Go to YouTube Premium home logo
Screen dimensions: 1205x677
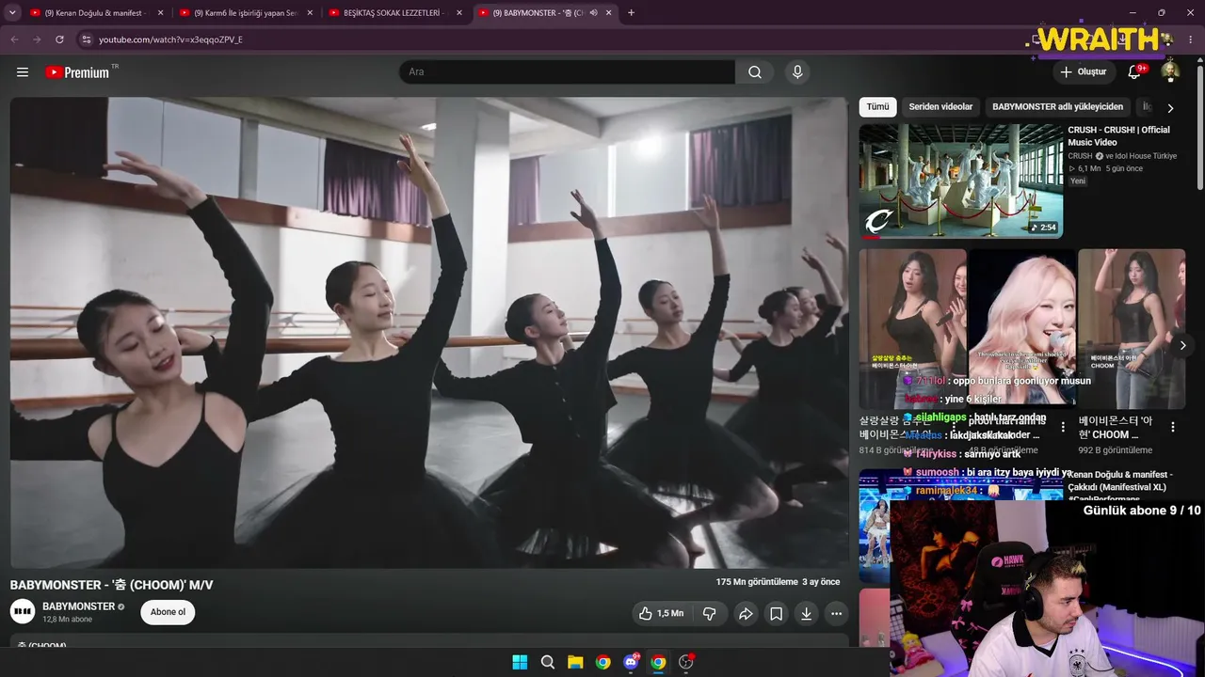pos(77,72)
